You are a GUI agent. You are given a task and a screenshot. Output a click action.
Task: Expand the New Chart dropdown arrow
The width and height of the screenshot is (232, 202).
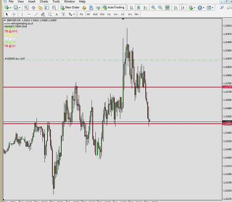click(x=11, y=8)
